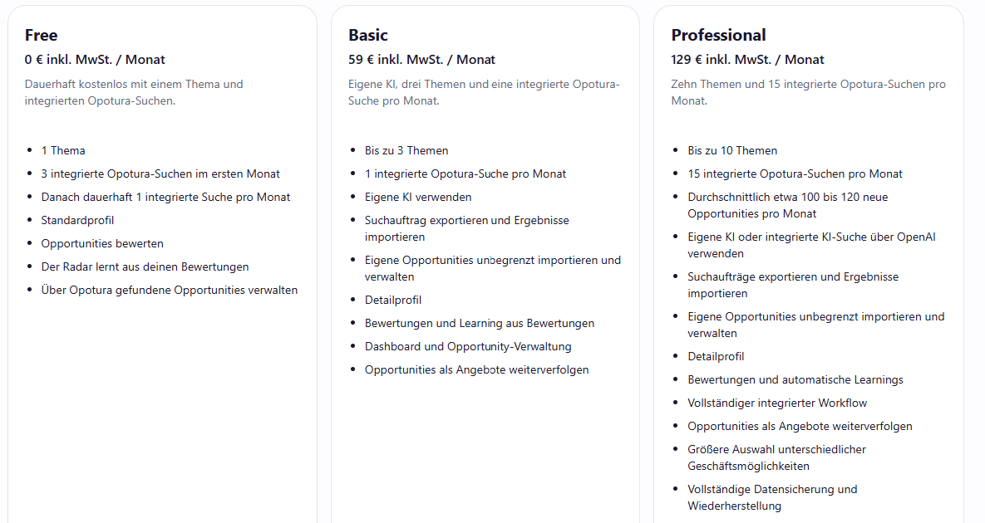The height and width of the screenshot is (523, 985).
Task: Click the Professional plan heading
Action: click(719, 35)
